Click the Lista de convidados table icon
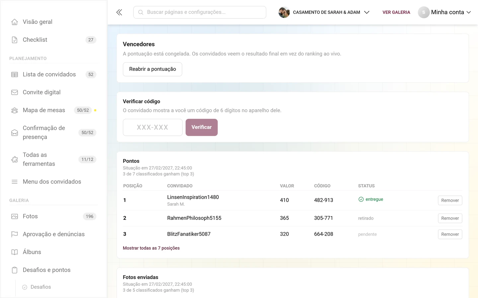 pyautogui.click(x=15, y=74)
